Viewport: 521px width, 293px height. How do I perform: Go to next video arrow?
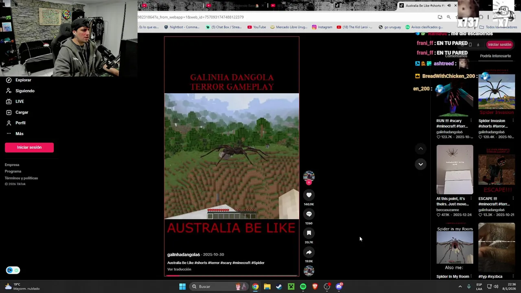point(420,164)
